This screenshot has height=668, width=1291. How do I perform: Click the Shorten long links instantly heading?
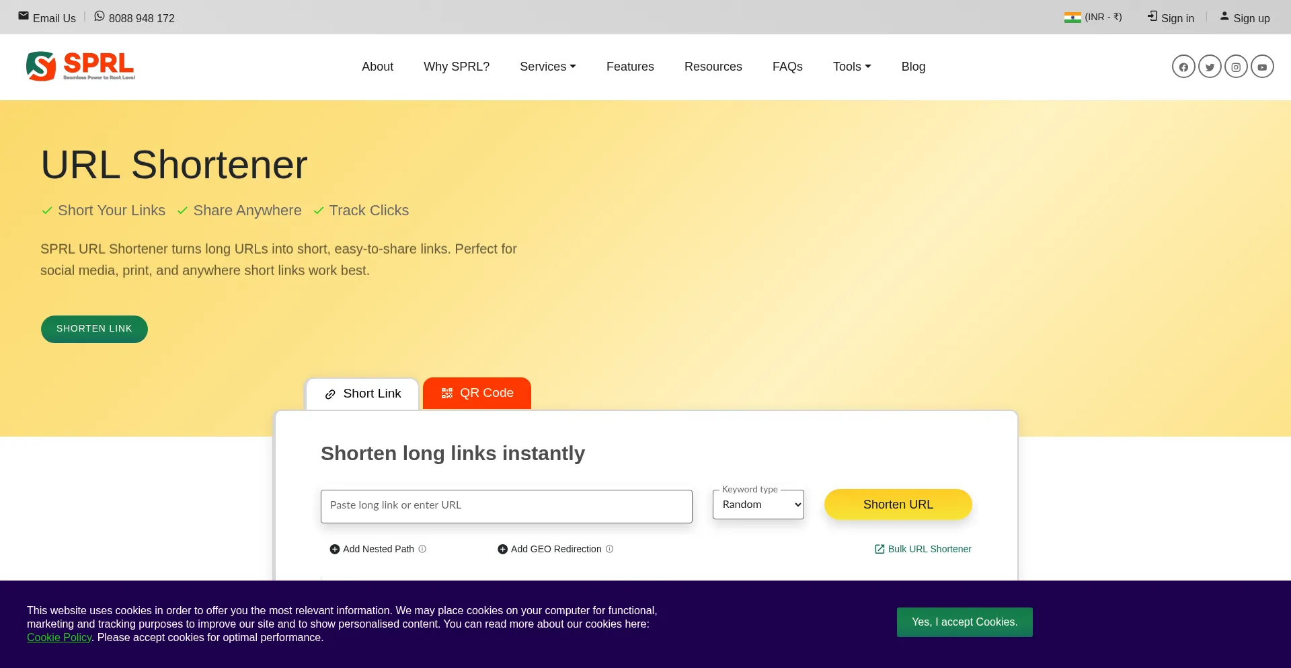tap(453, 453)
